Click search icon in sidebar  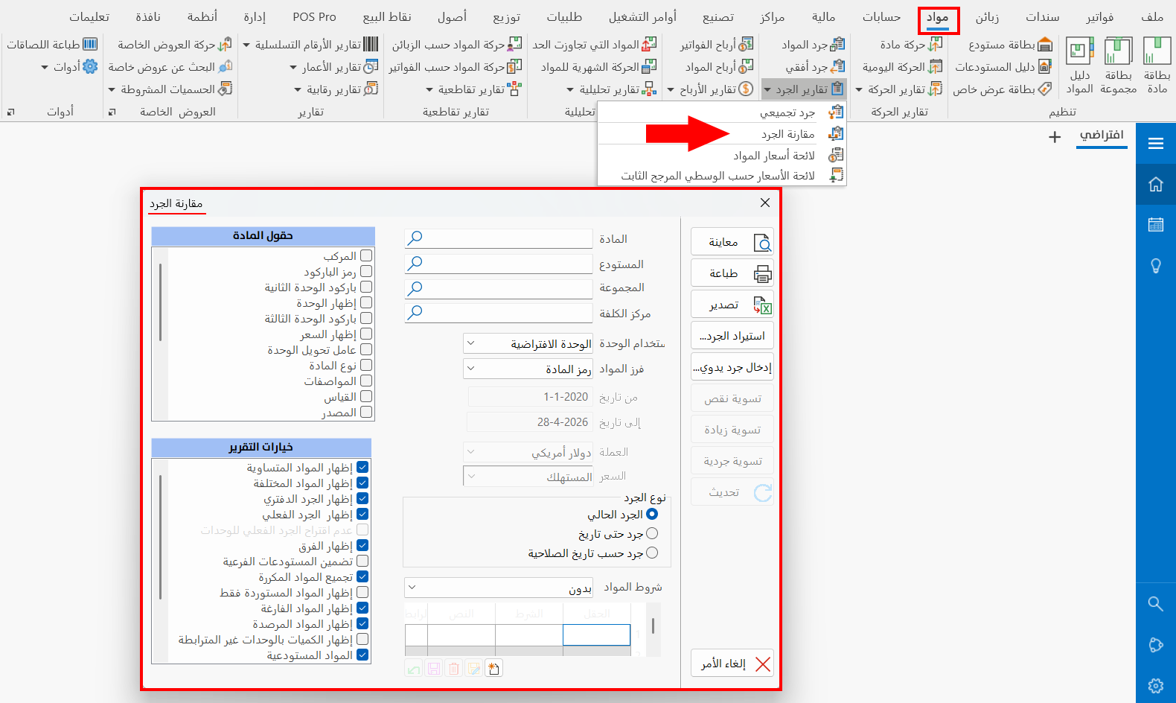pos(1156,603)
